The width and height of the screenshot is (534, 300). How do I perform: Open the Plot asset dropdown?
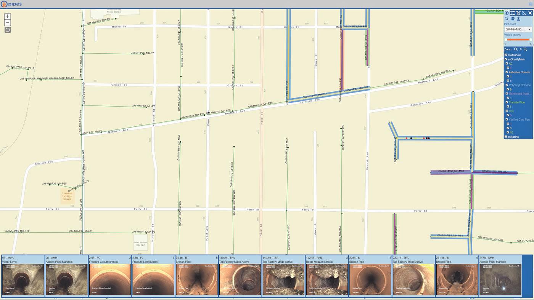coord(518,29)
